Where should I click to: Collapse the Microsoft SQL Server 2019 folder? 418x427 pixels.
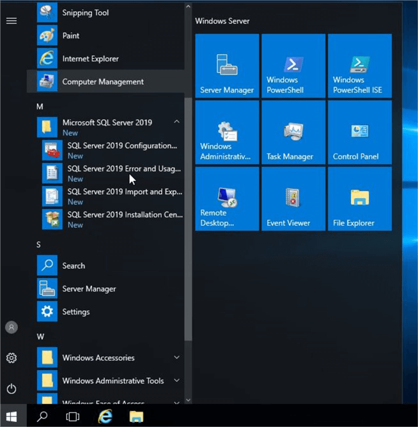(x=176, y=122)
